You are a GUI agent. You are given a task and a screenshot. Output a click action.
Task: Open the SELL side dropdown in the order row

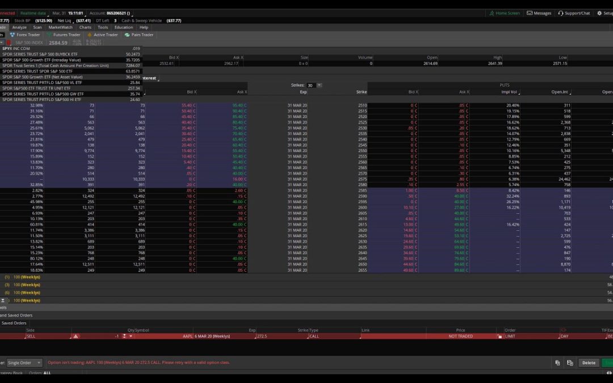coord(48,336)
